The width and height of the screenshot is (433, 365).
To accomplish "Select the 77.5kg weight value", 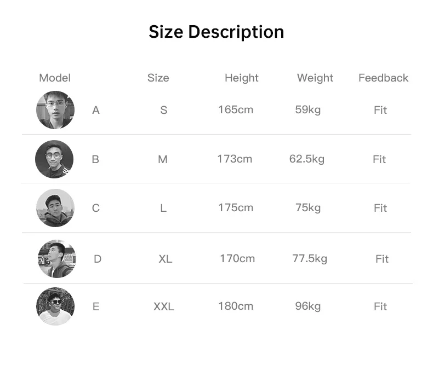I will click(x=310, y=258).
